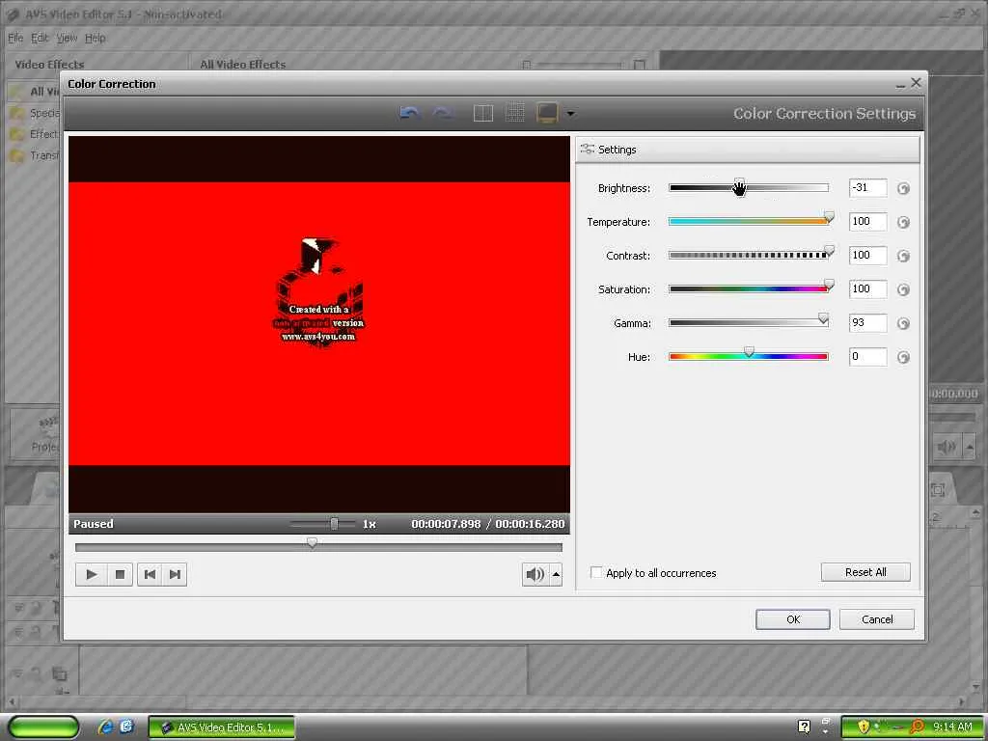Click the Cancel button
The height and width of the screenshot is (741, 988).
[x=876, y=619]
